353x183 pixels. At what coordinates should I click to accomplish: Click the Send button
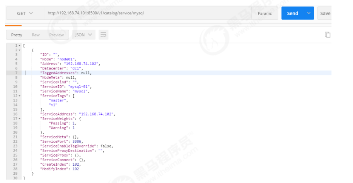click(292, 13)
